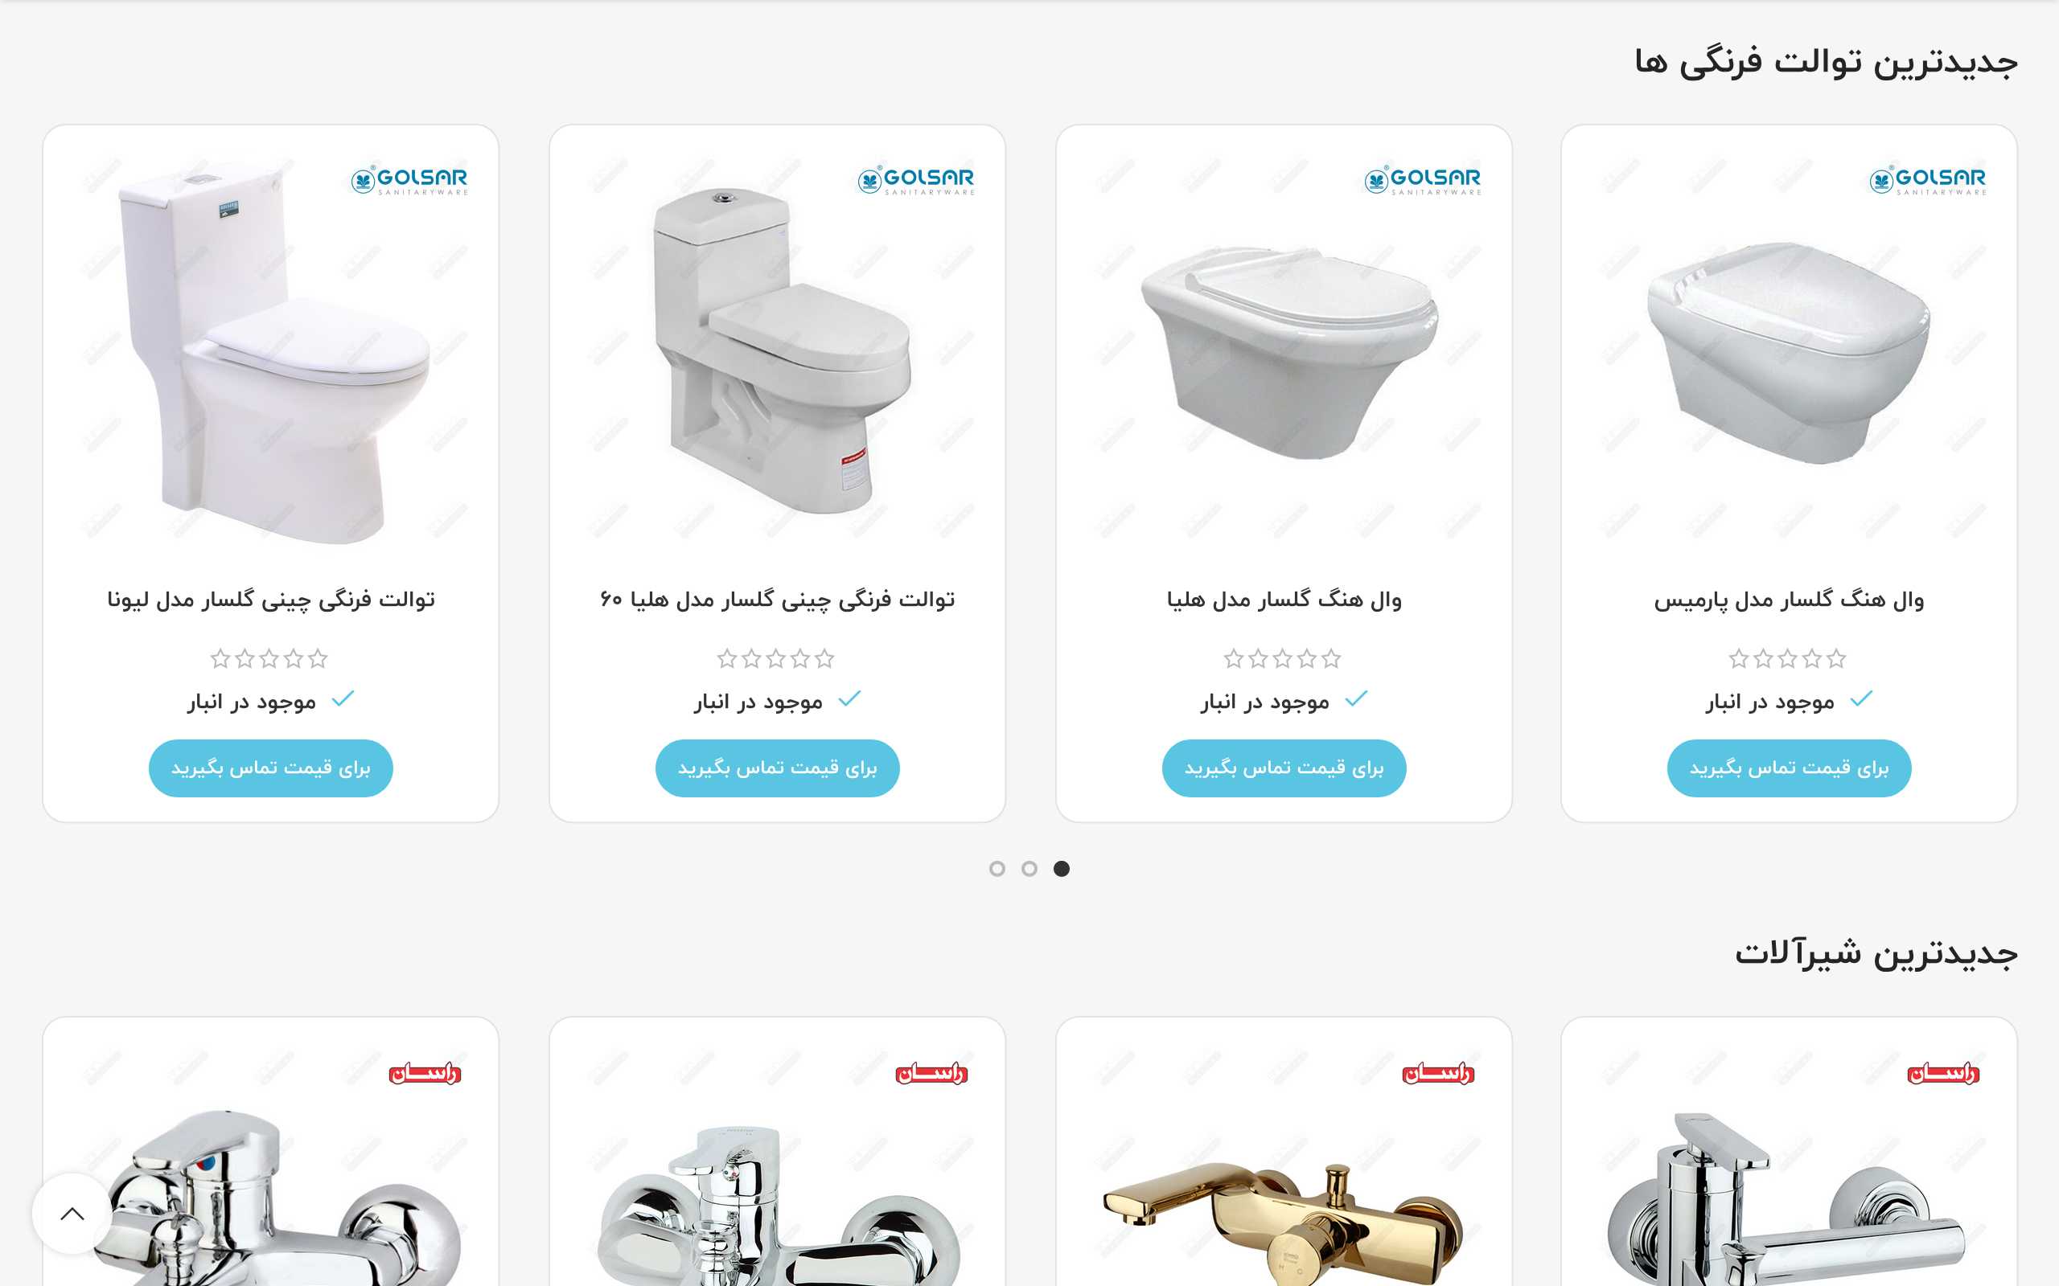Screen dimensions: 2059x1286
Task: Open product title وال هنگ گلسار مدل هلیا
Action: pyautogui.click(x=1284, y=600)
